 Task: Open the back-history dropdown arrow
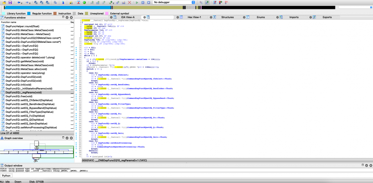click(x=22, y=3)
